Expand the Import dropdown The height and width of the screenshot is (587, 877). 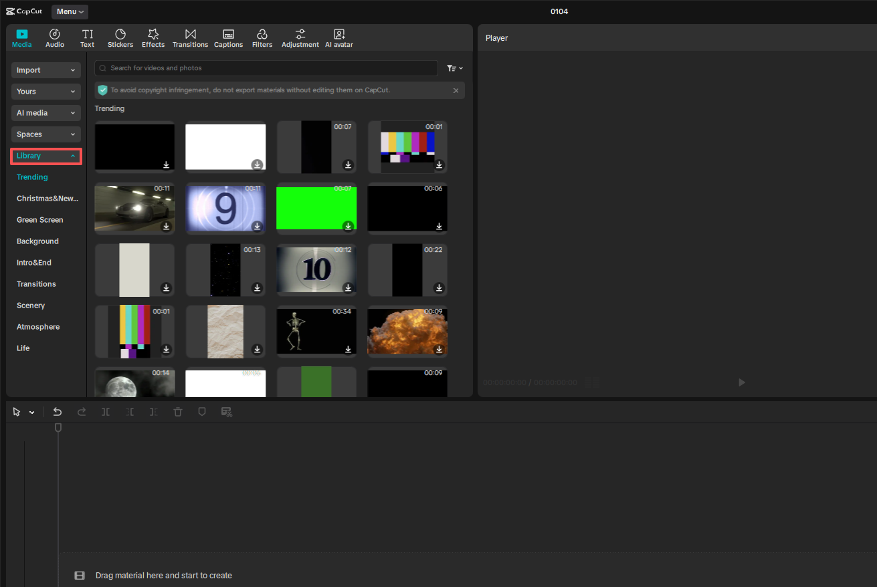click(x=45, y=70)
